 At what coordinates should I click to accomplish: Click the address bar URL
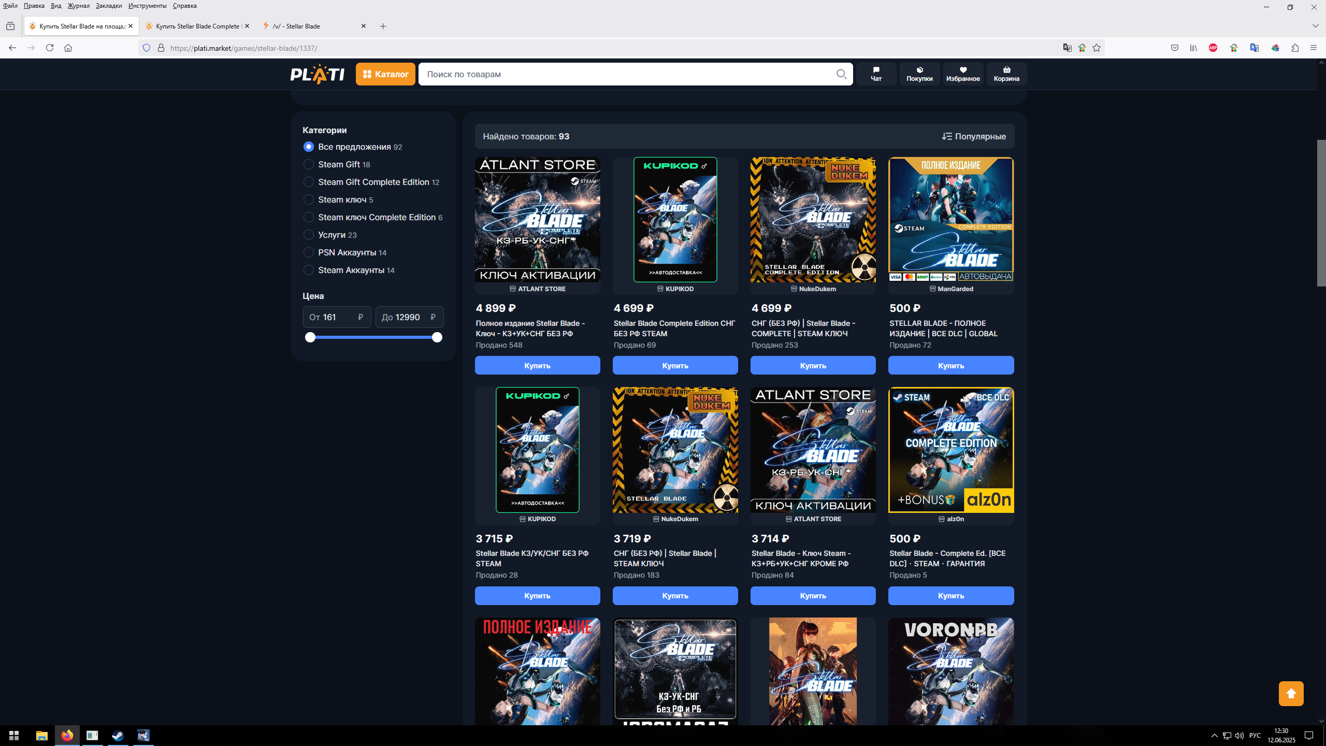point(243,48)
